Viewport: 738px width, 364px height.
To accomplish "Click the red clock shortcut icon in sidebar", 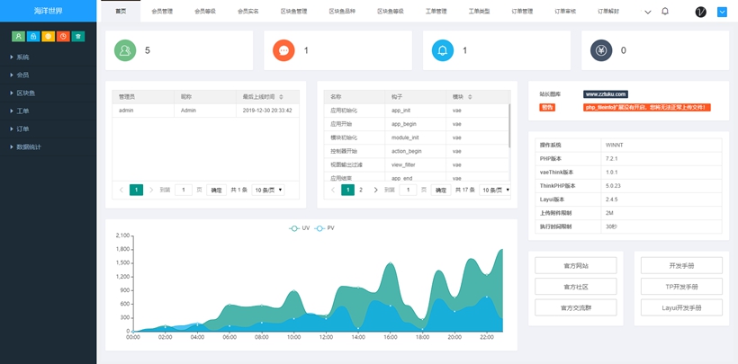I will point(63,37).
